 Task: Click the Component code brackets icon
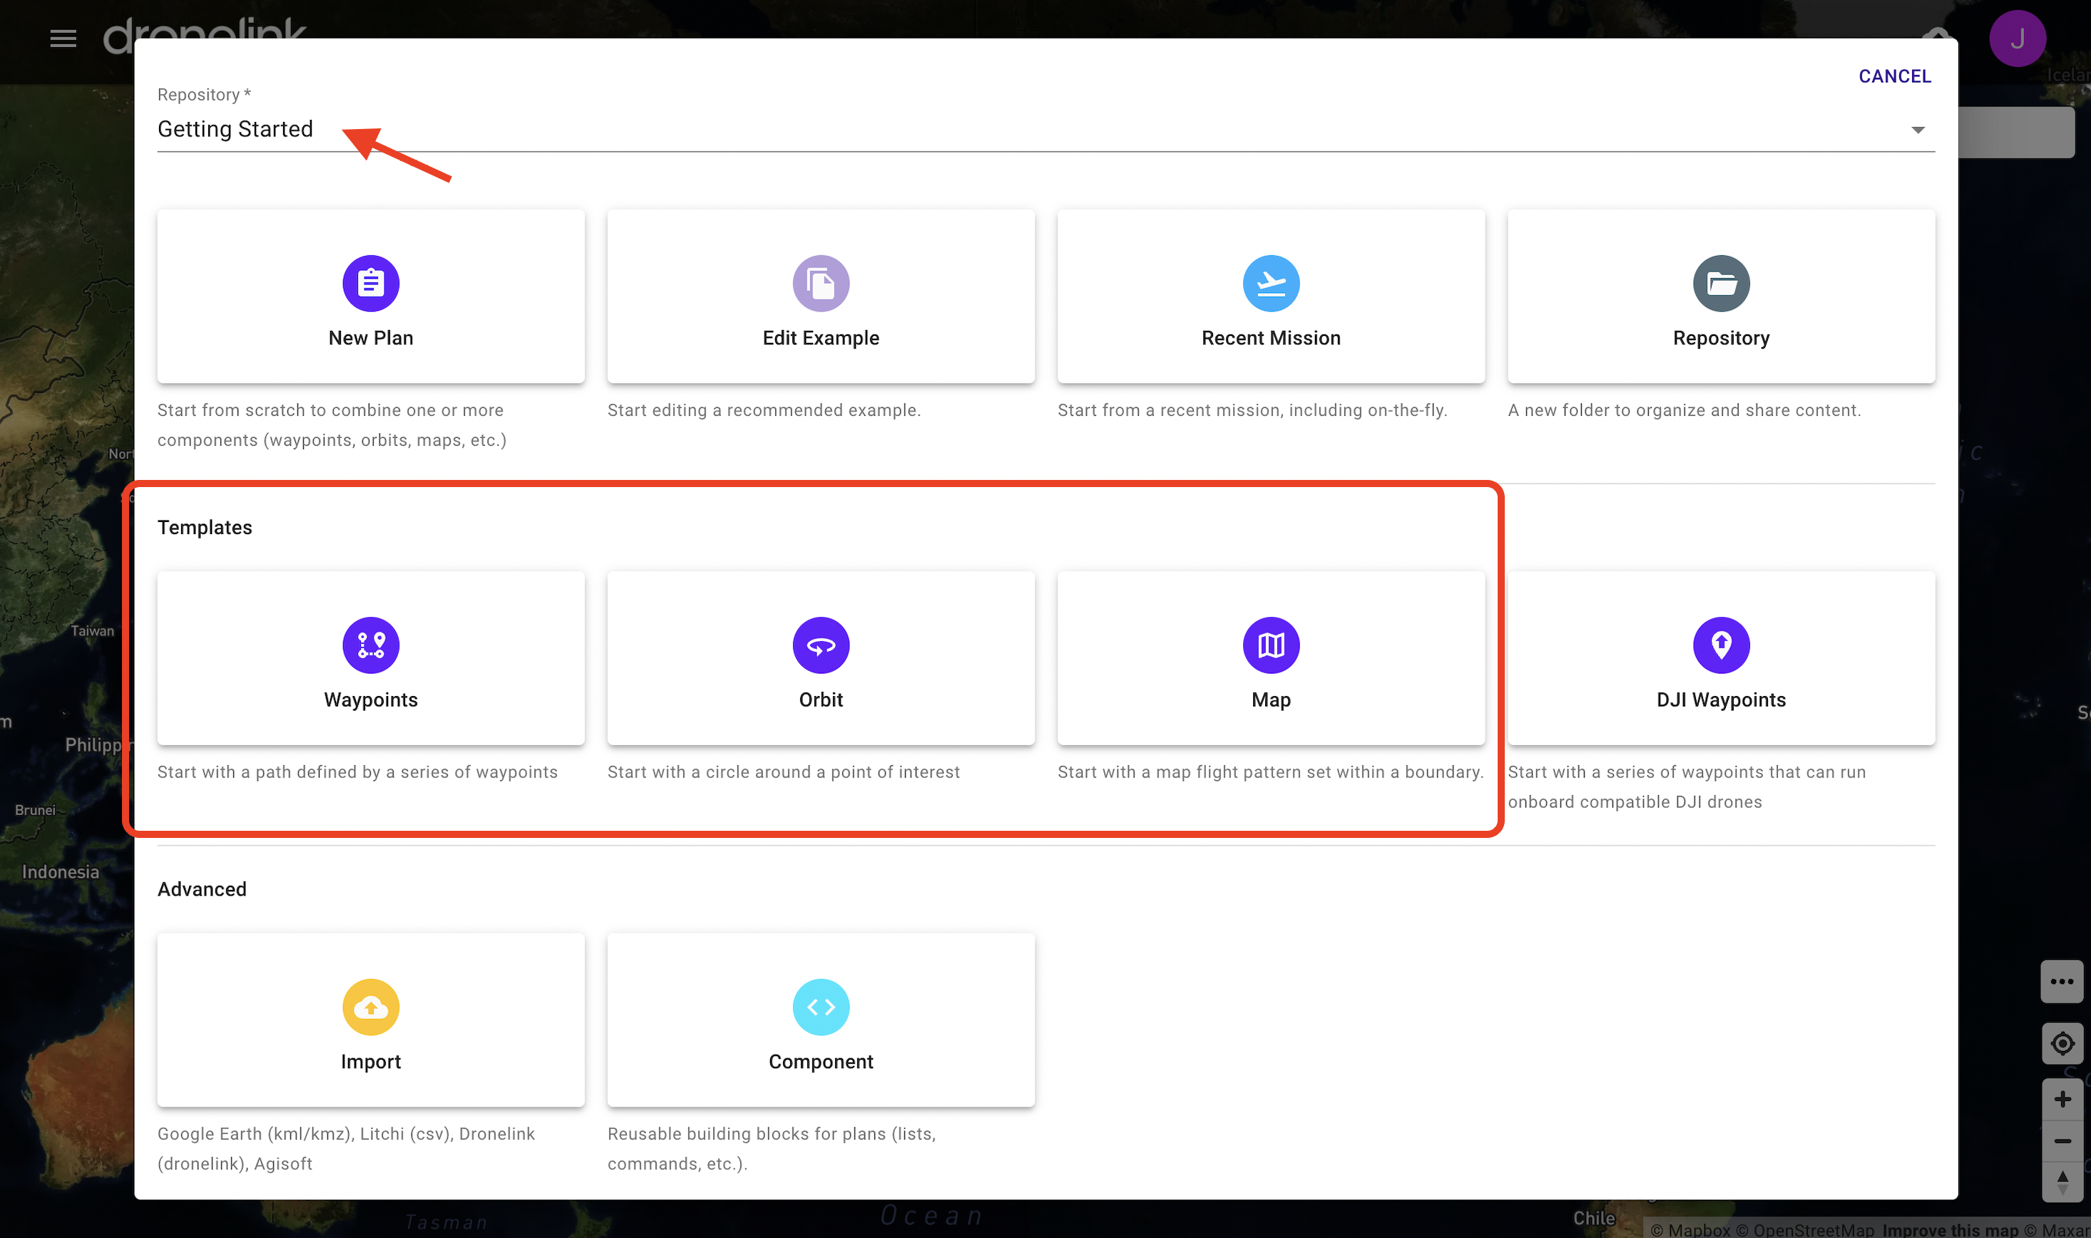[821, 1007]
